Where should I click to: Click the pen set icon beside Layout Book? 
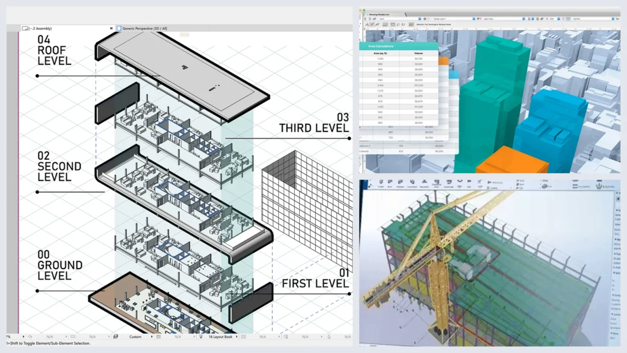201,336
